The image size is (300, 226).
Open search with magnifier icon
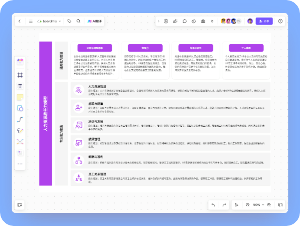(78, 21)
